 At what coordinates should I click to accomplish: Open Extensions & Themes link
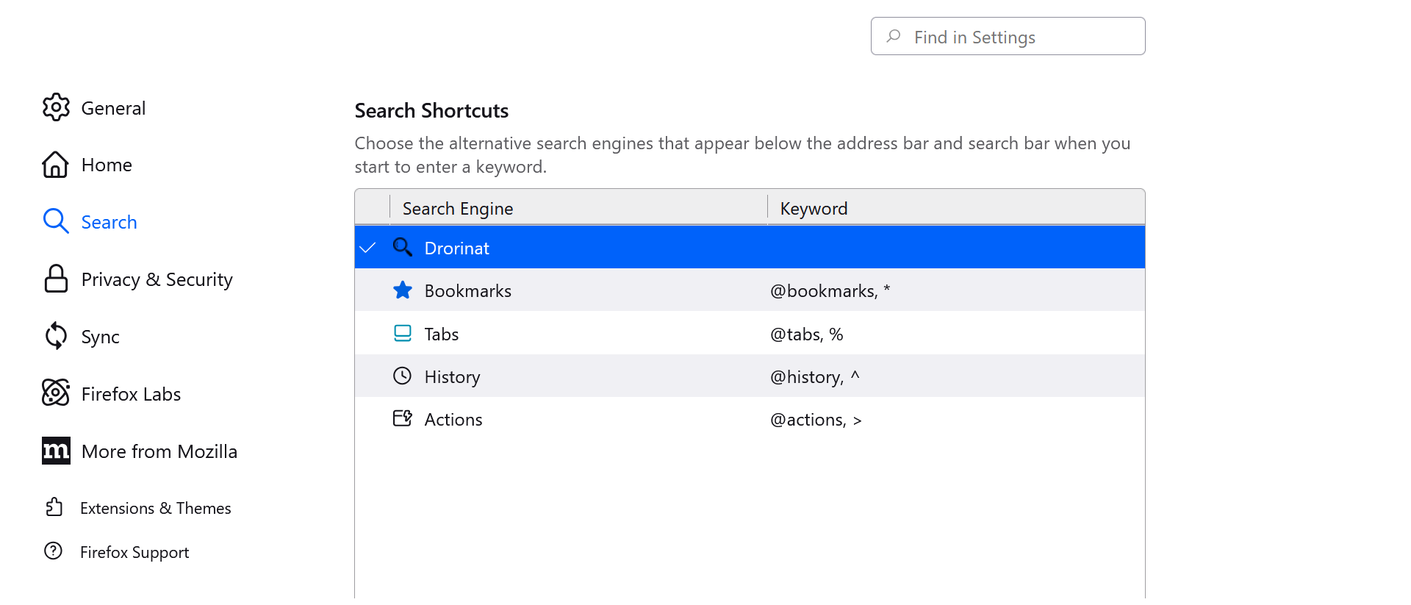155,508
